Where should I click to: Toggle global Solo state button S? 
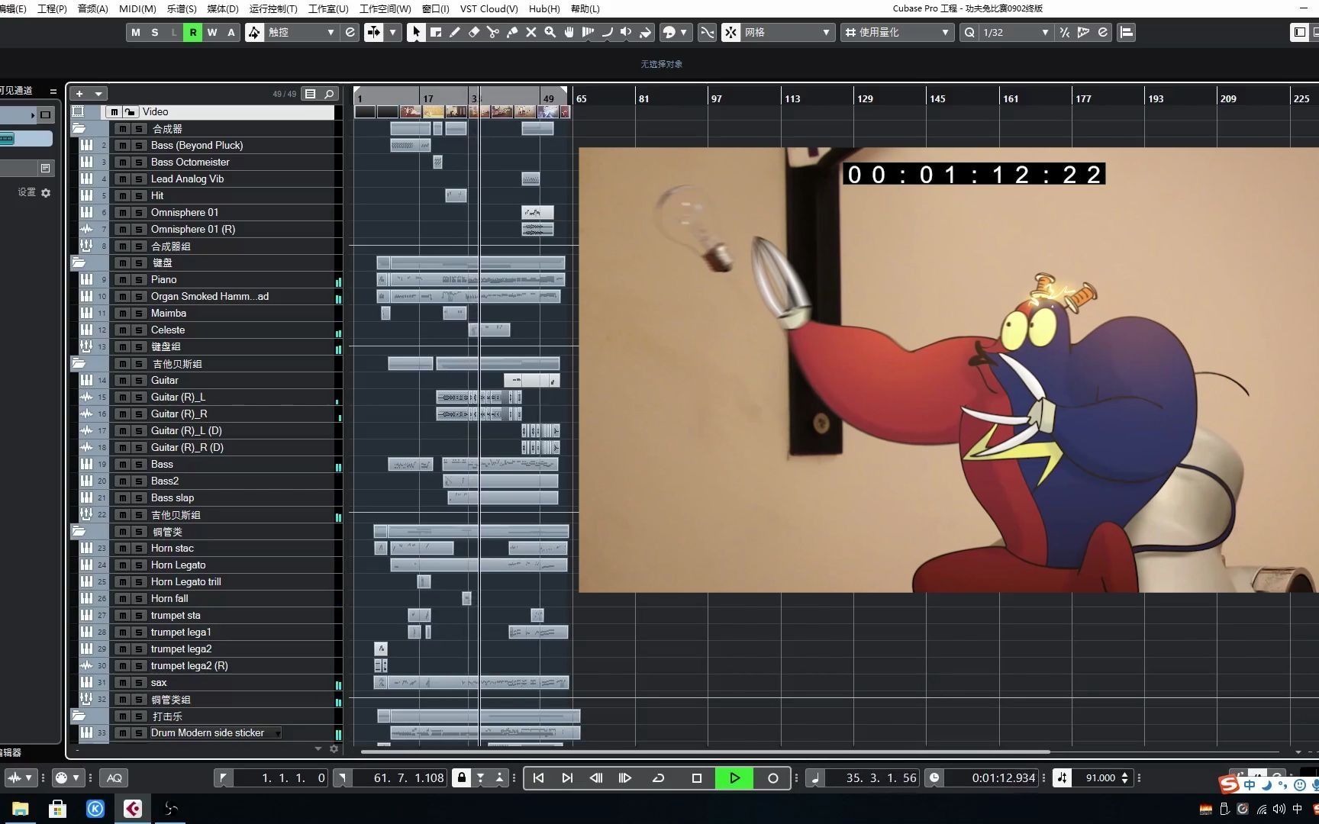[x=155, y=32]
